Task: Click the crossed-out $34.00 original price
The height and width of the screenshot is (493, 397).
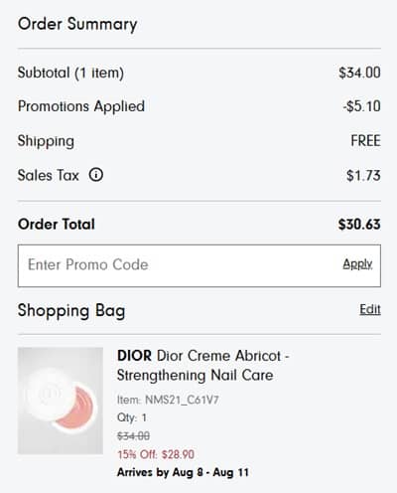Action: (133, 435)
